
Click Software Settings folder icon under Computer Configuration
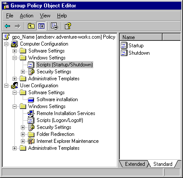[x=23, y=51]
